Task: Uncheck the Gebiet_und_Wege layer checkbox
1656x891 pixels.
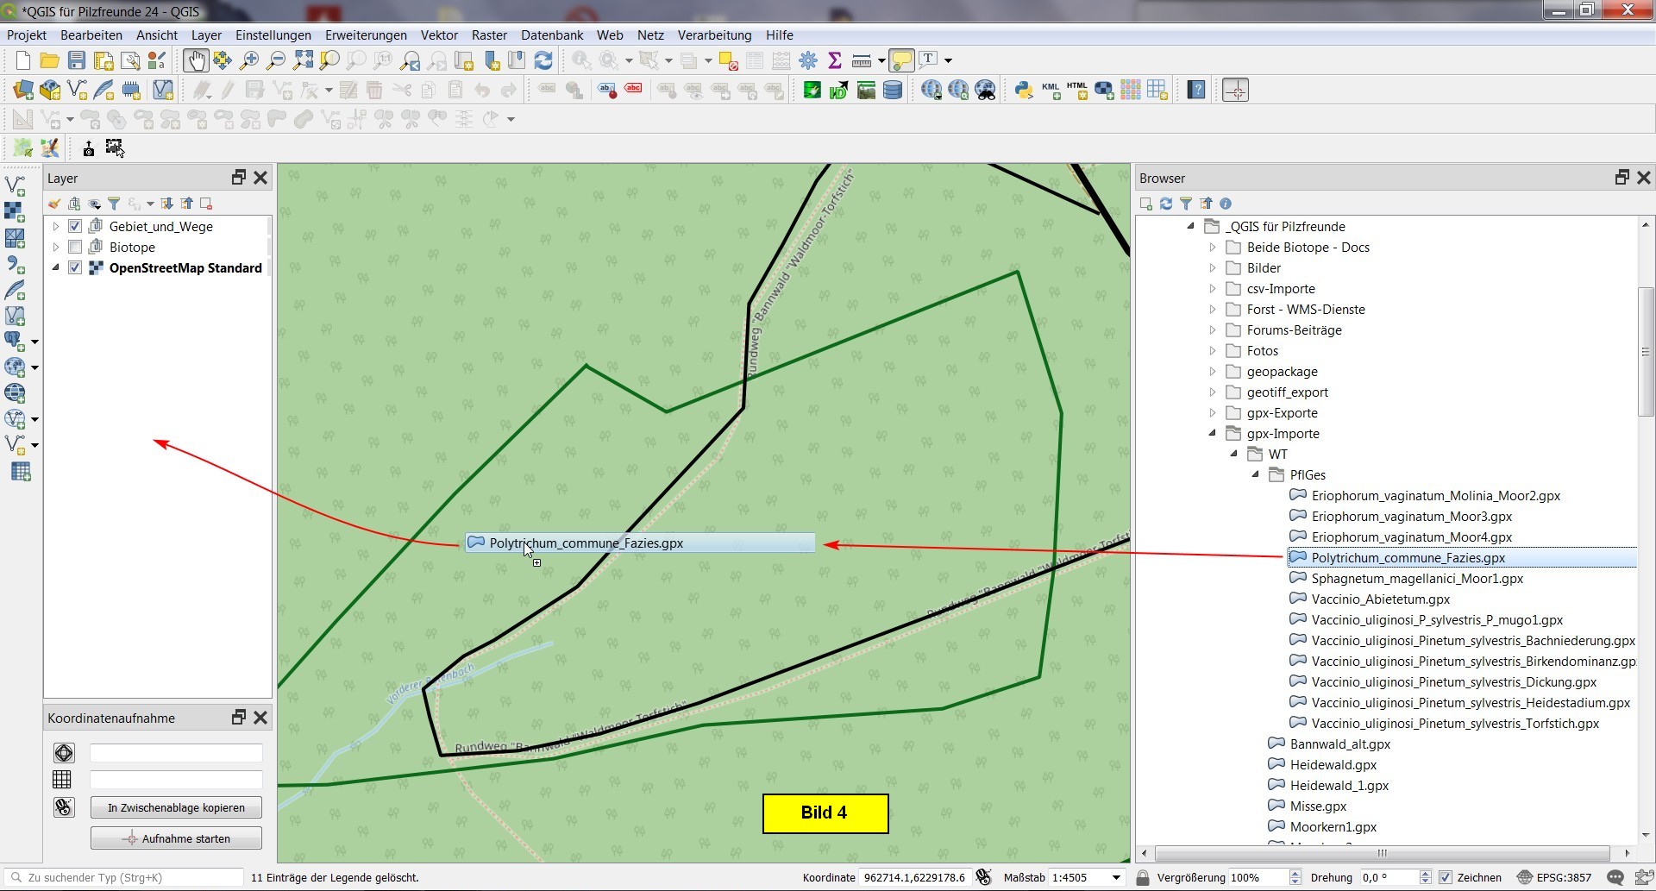Action: (75, 226)
